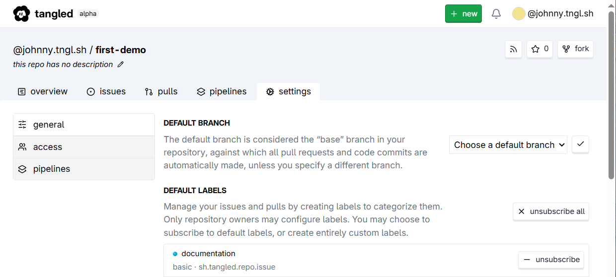Switch to the issues tab

pos(106,91)
